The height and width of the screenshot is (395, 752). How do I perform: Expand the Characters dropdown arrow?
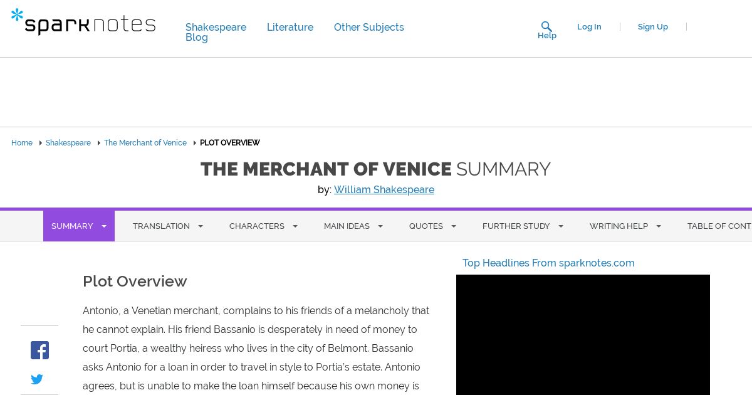point(295,226)
